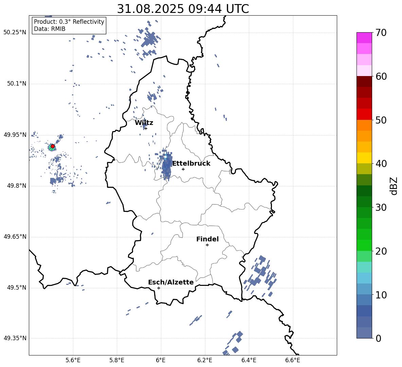402x367 pixels.
Task: Click the 49.95°N latitude label
Action: 15,135
